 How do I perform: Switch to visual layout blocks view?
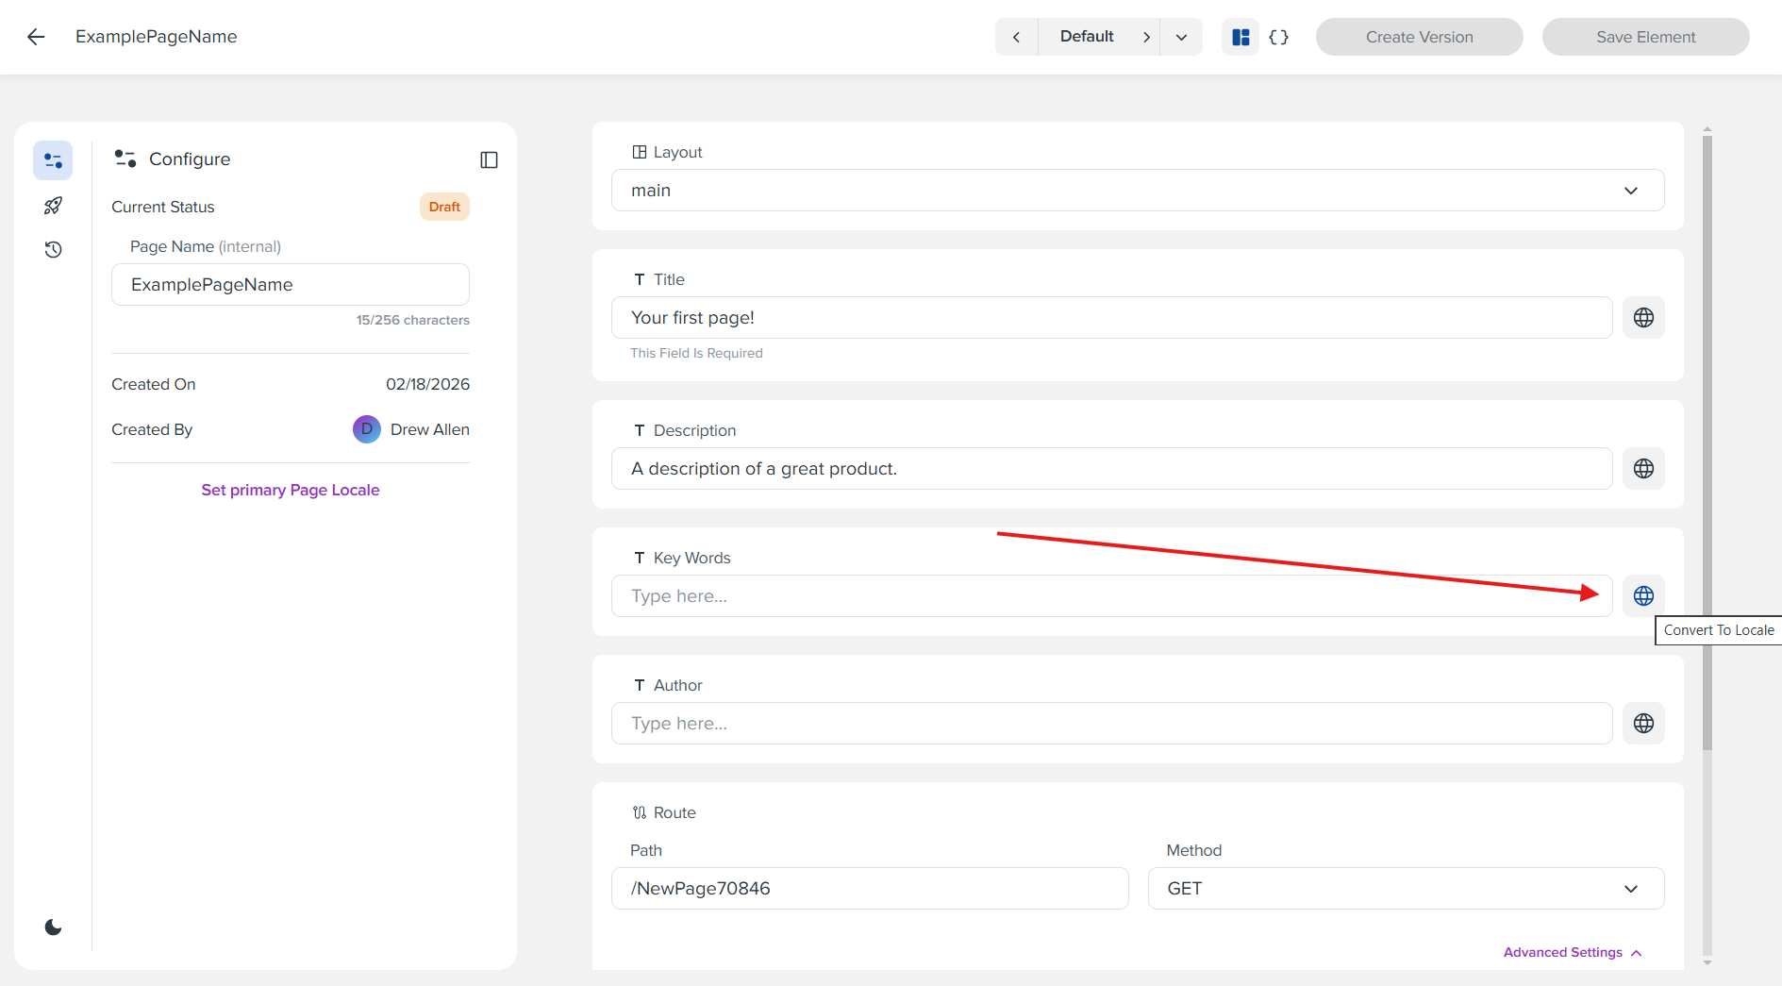pos(1240,36)
